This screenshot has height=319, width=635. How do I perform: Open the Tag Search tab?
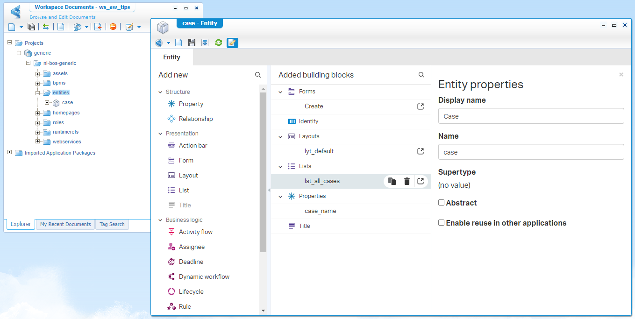(112, 225)
